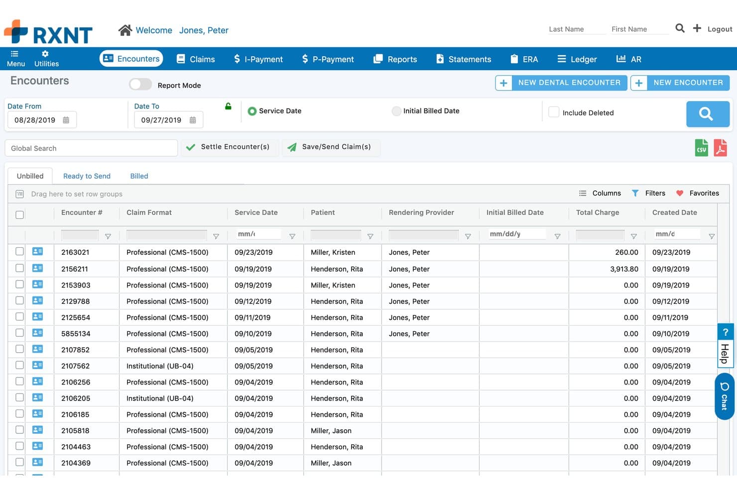Toggle the Report Mode switch

140,85
